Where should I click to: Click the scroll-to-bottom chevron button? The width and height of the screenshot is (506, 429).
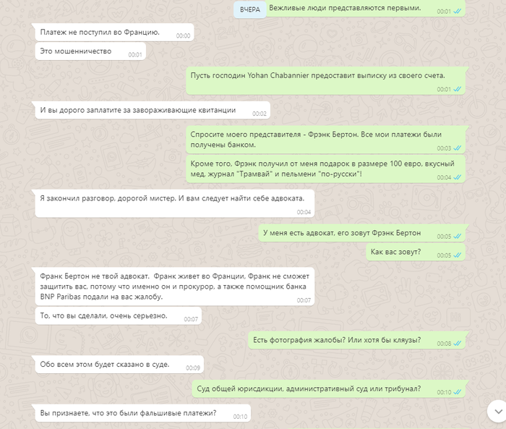(497, 411)
